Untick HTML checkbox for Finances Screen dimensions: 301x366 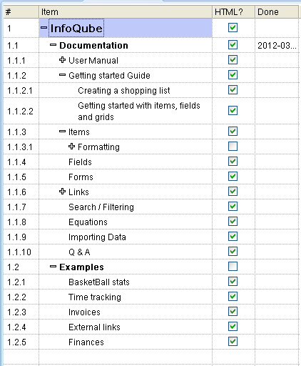233,341
